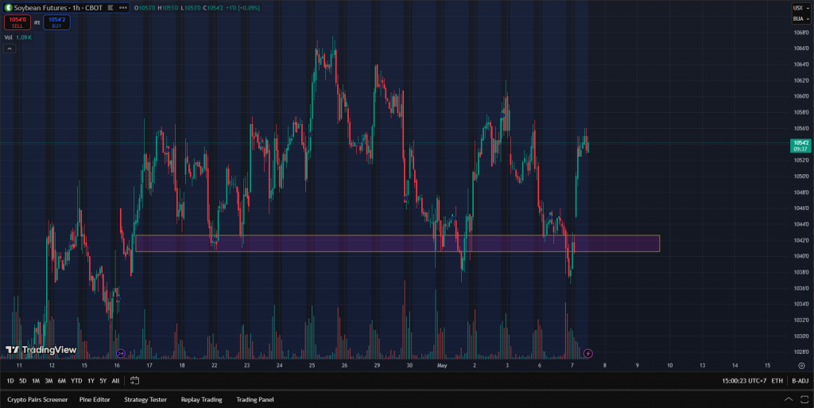Open the ETH session dropdown

[x=777, y=381]
